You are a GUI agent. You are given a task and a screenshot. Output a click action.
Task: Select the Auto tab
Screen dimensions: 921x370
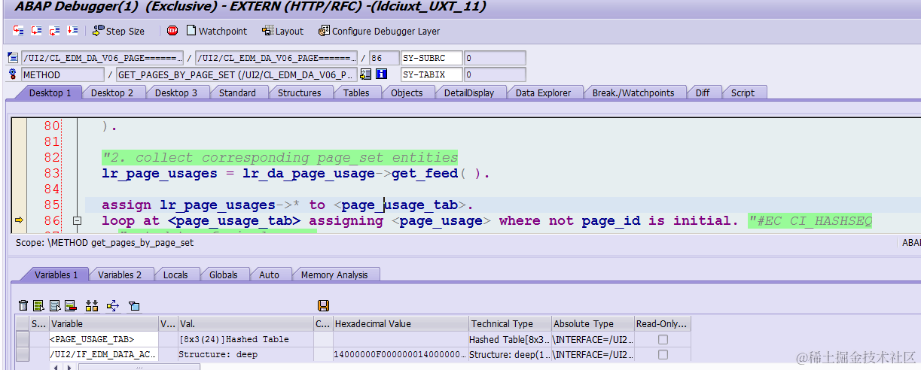pyautogui.click(x=269, y=274)
